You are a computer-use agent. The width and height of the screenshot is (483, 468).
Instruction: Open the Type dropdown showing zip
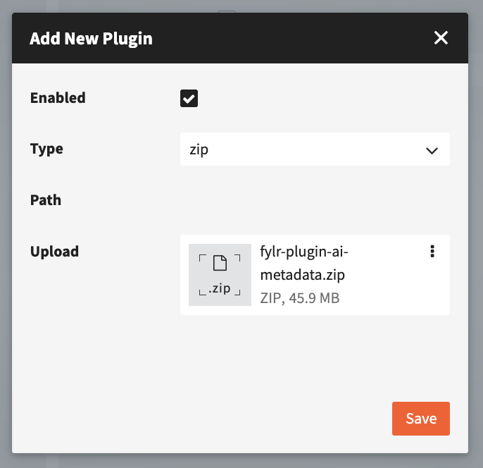pos(314,149)
